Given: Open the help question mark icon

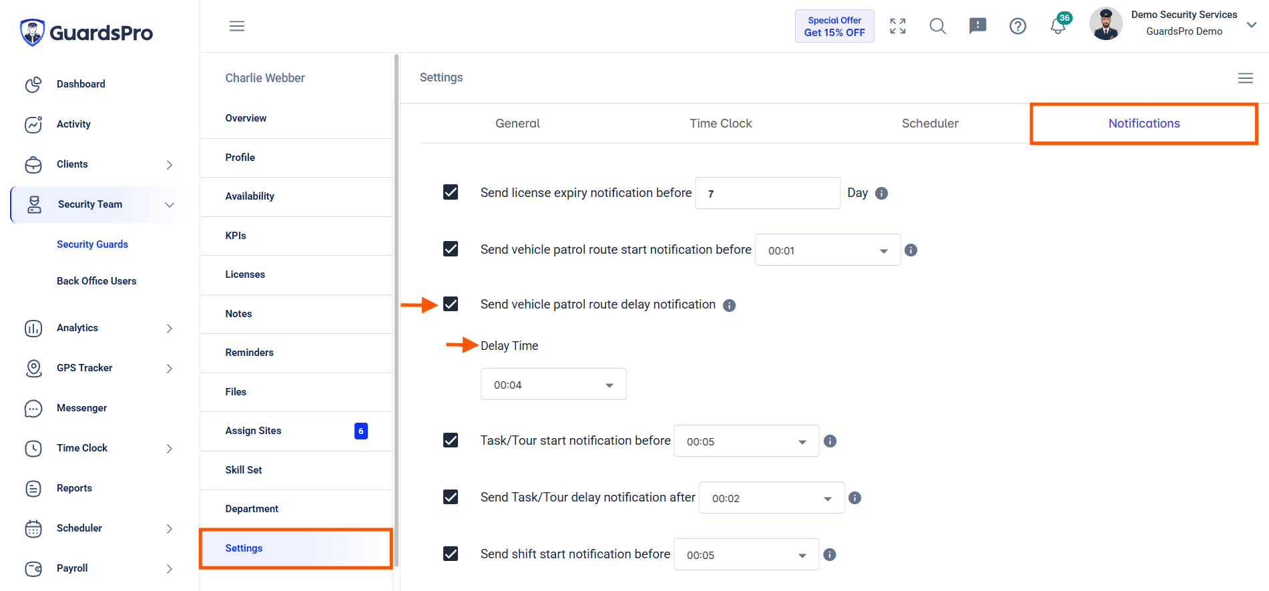Looking at the screenshot, I should pos(1018,26).
